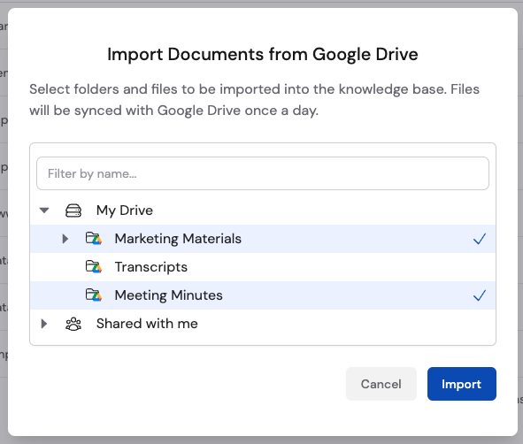Click the Shared with me people icon

73,324
